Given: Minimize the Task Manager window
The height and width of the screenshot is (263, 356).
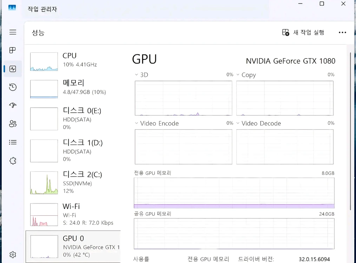Looking at the screenshot, I should (x=301, y=4).
